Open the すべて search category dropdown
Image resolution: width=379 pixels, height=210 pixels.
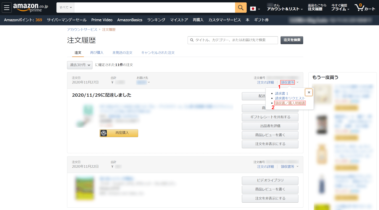pyautogui.click(x=65, y=8)
